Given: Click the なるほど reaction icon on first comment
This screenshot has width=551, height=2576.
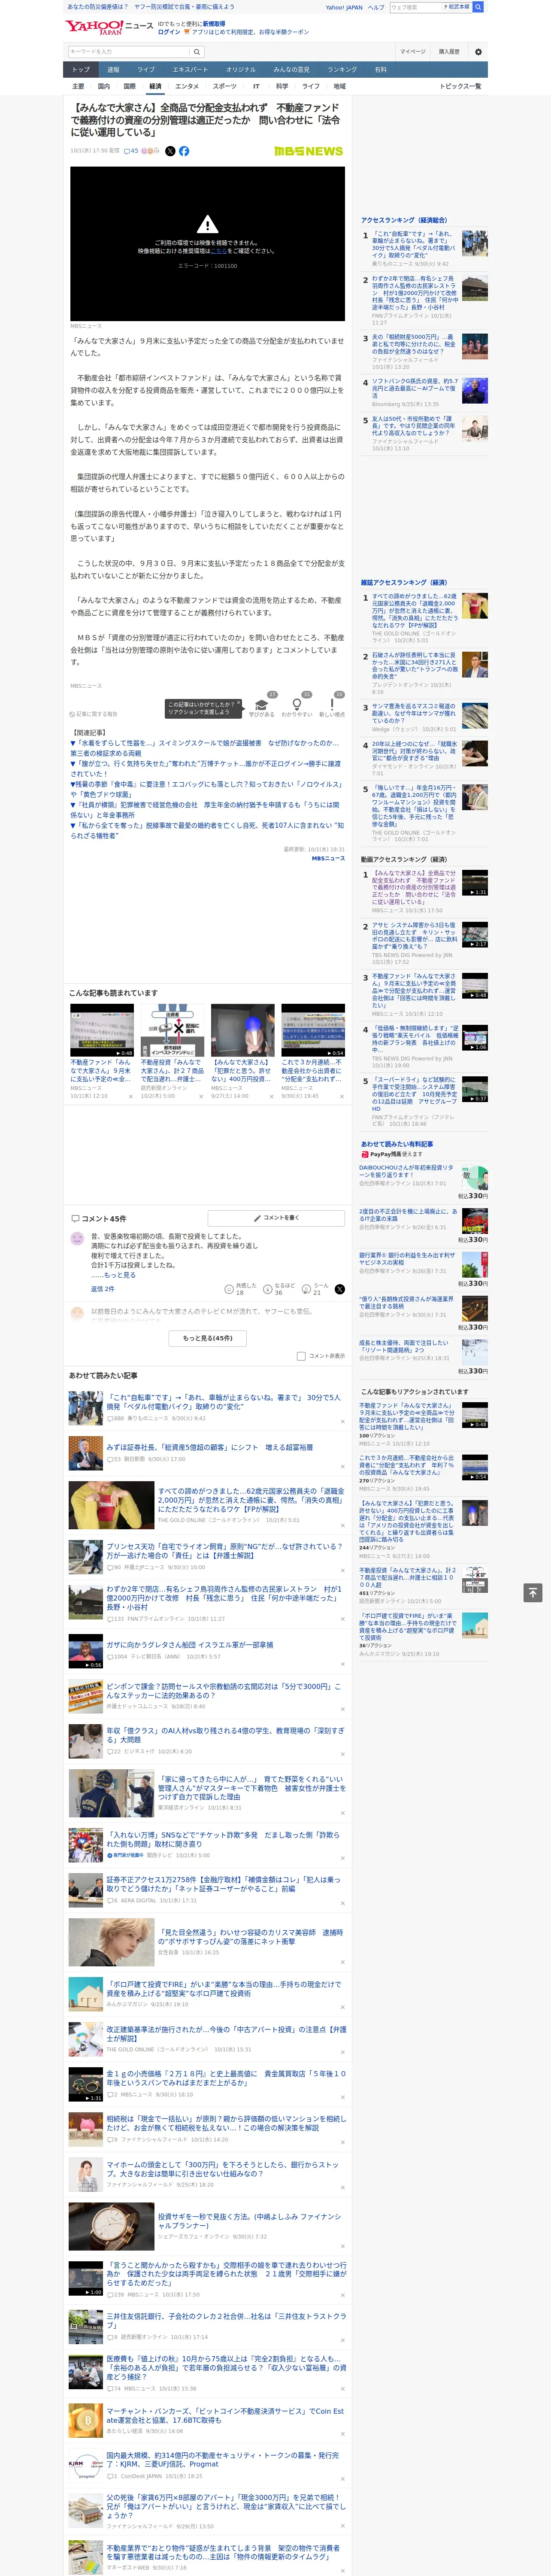Looking at the screenshot, I should tap(268, 1289).
